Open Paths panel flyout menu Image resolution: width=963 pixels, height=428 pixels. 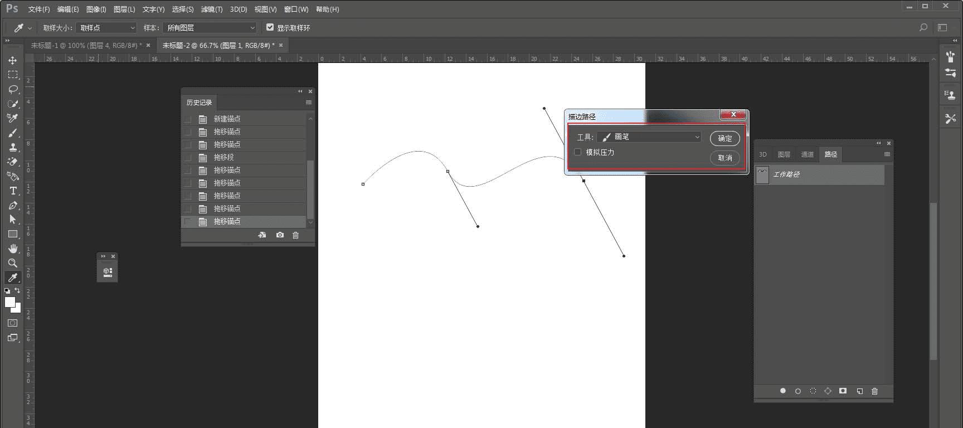[887, 154]
